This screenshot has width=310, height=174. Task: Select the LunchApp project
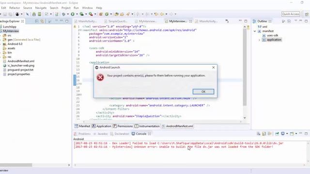(10, 27)
